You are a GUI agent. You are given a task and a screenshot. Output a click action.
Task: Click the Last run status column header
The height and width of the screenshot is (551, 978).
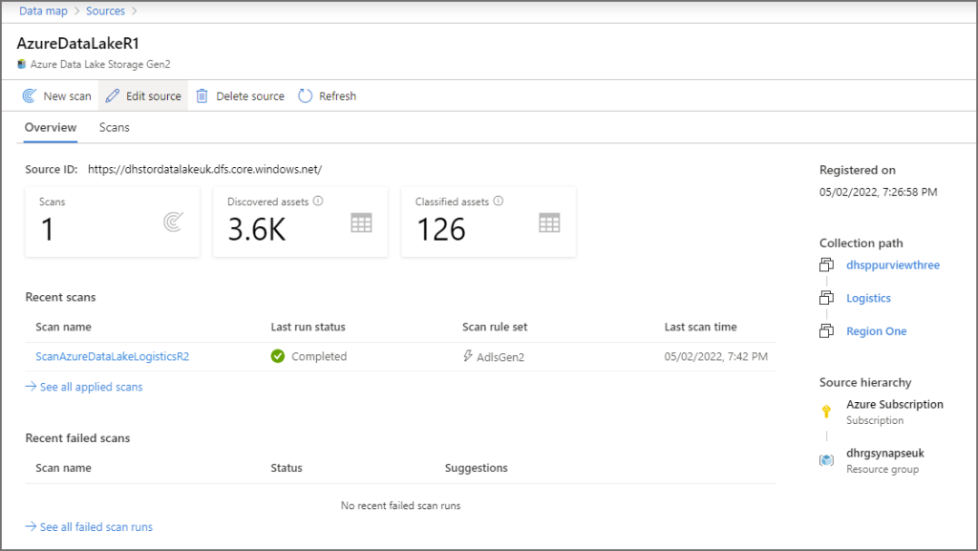point(308,327)
